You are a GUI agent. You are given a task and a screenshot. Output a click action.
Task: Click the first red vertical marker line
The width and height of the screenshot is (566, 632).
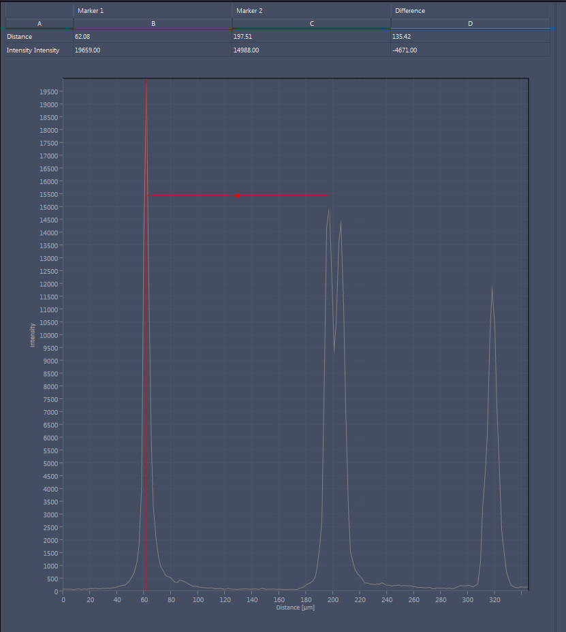[x=146, y=334]
